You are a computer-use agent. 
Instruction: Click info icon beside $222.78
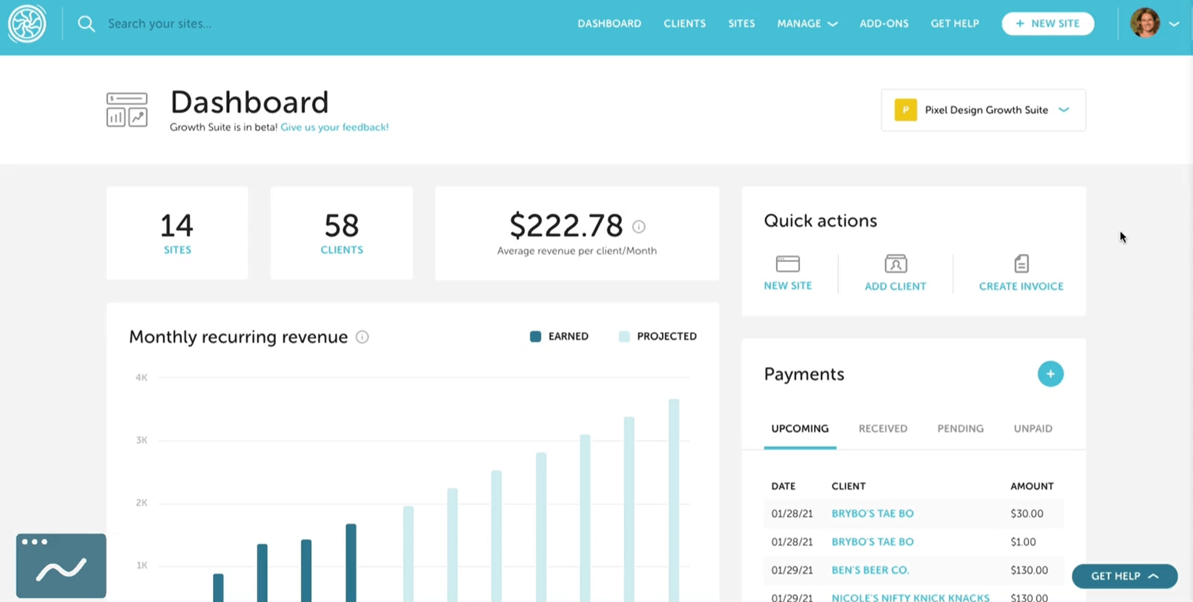pos(639,227)
